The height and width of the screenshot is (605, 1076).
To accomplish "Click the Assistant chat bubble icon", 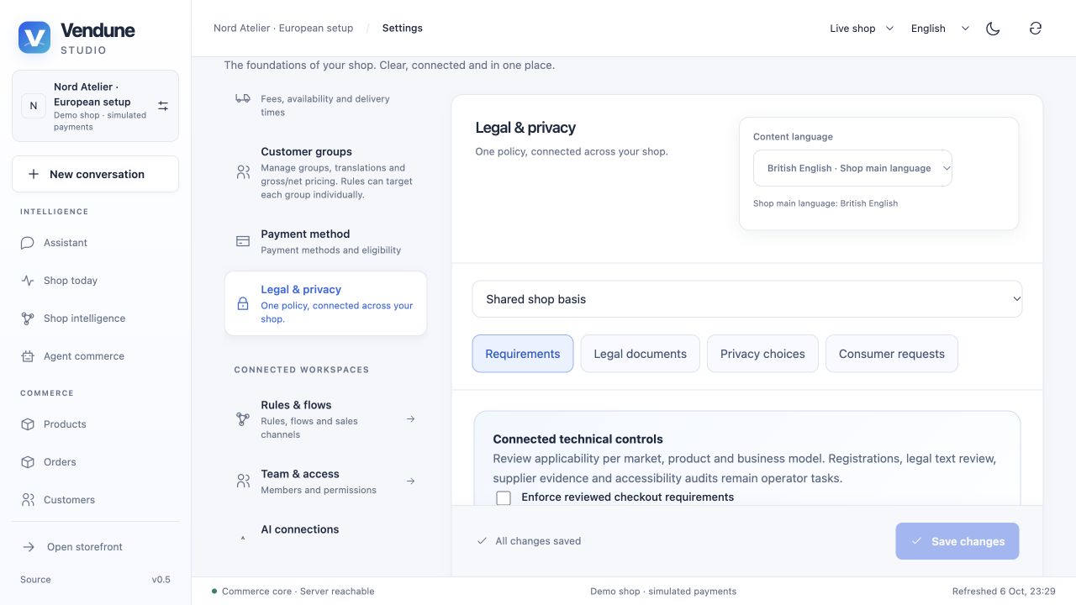I will pos(28,243).
